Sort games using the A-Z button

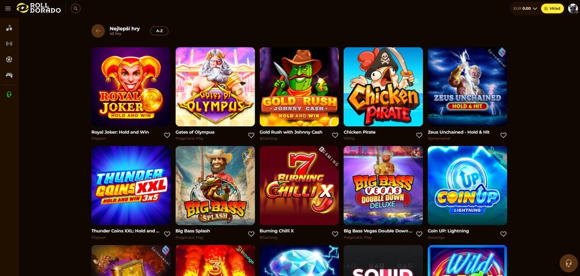159,31
